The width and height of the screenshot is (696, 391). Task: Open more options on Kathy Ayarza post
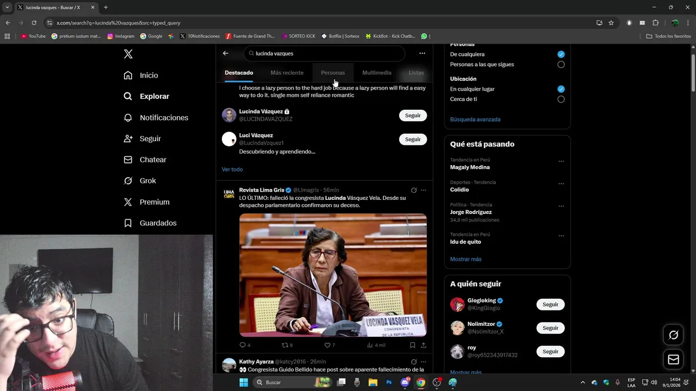tap(424, 362)
